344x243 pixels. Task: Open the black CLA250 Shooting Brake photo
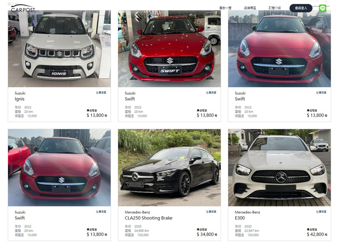click(x=169, y=168)
